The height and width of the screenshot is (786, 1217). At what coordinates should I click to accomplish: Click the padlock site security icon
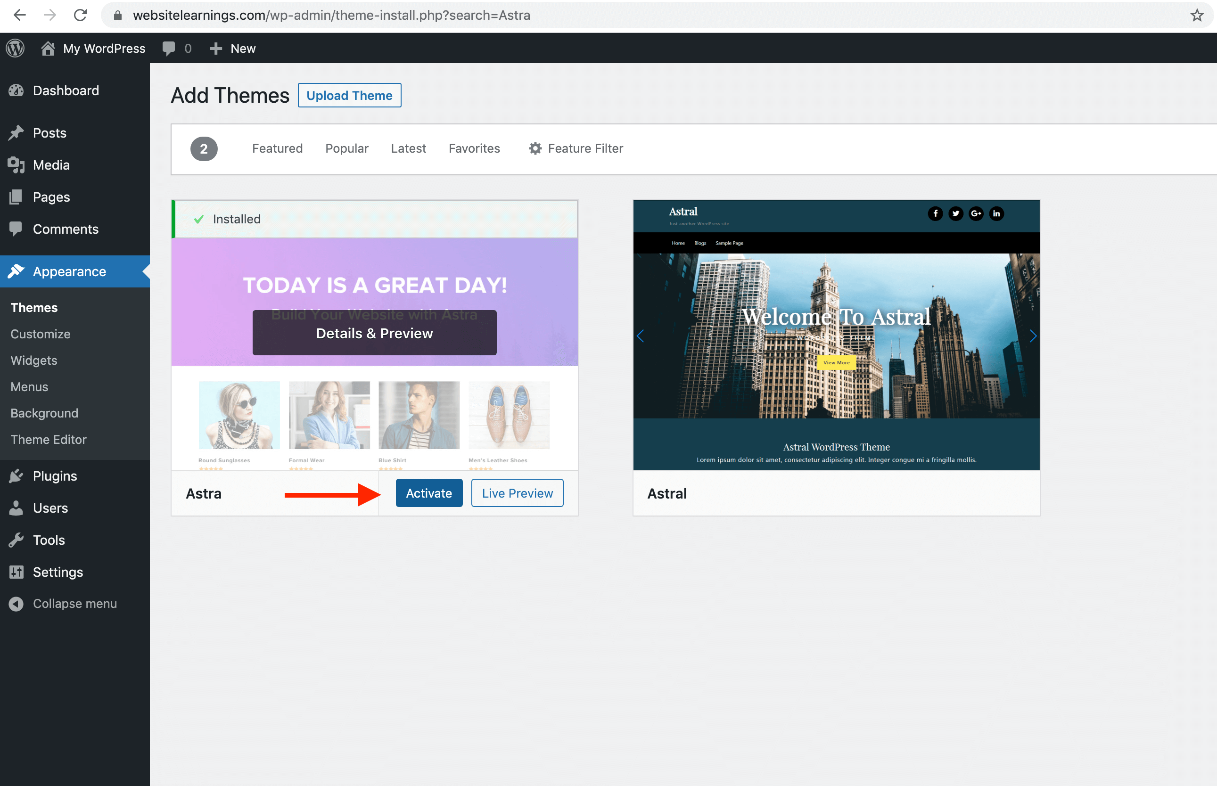pos(118,16)
